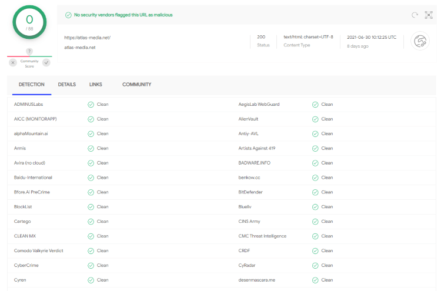Click the https://atlas-media.net/ URL
Image resolution: width=441 pixels, height=291 pixels.
pos(88,38)
